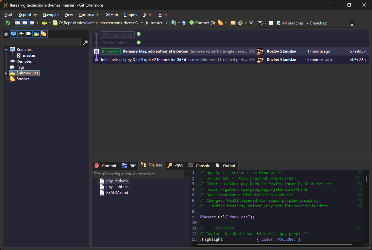Click the advanced filter funnel icon
The width and height of the screenshot is (372, 250).
point(261,23)
